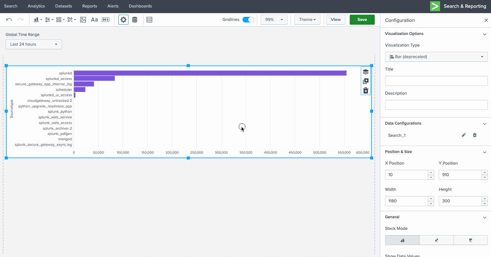Collapse the General section

pyautogui.click(x=485, y=217)
